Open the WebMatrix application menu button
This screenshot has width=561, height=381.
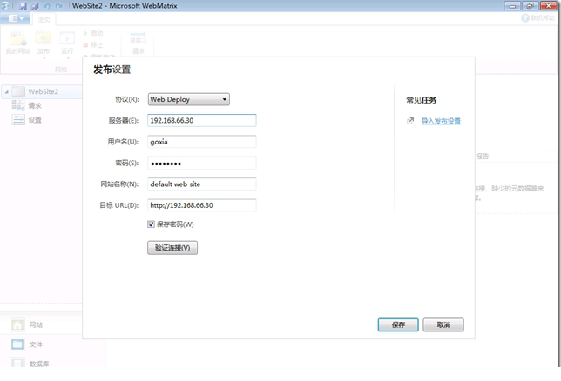pos(16,18)
